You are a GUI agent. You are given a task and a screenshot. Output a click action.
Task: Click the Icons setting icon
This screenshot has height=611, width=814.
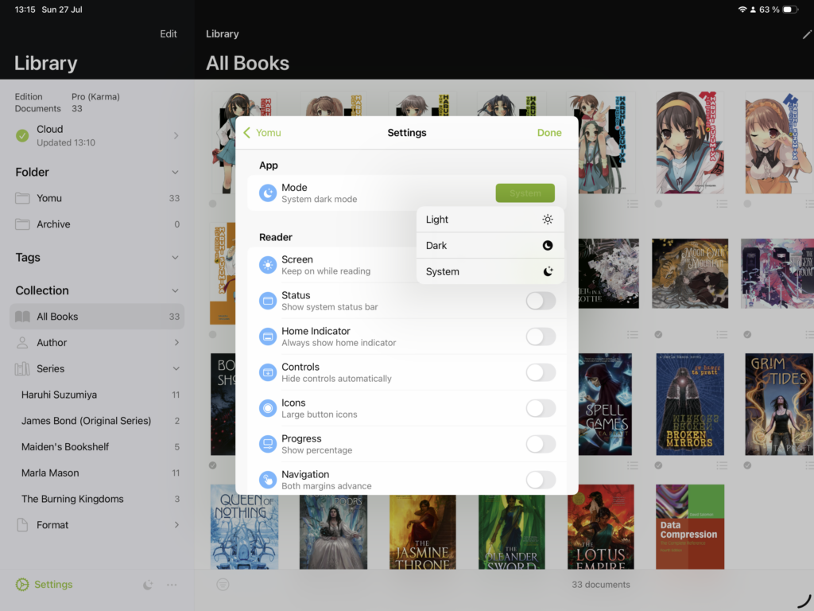point(268,408)
